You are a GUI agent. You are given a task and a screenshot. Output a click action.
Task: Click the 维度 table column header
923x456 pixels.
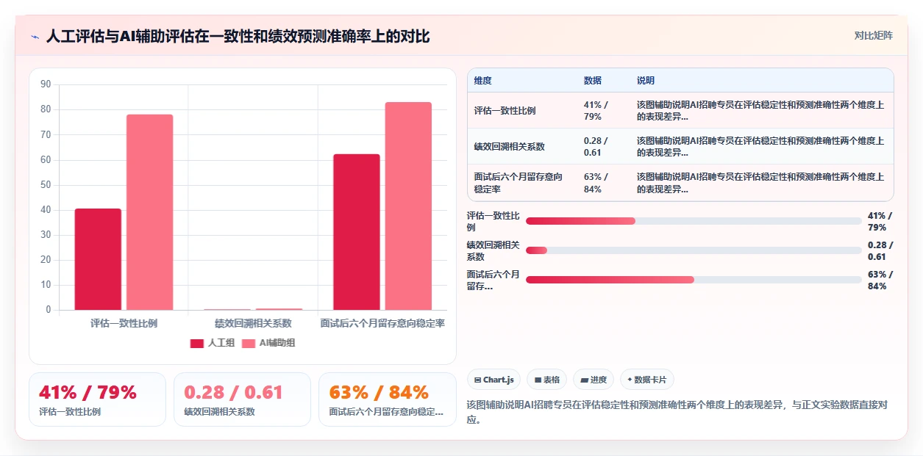coord(483,81)
